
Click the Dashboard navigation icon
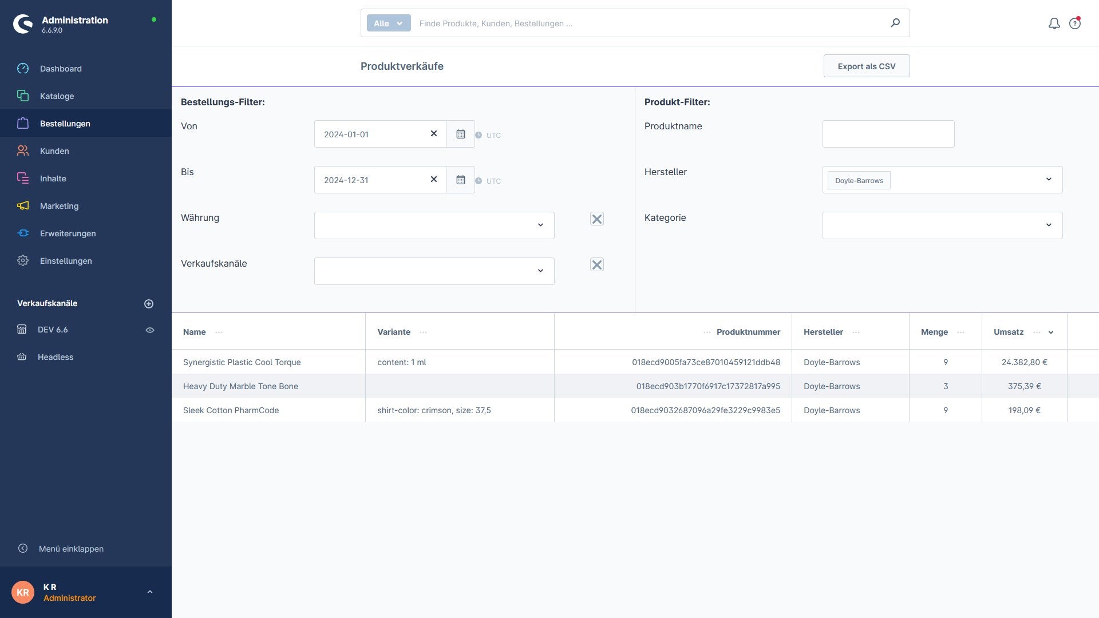23,69
